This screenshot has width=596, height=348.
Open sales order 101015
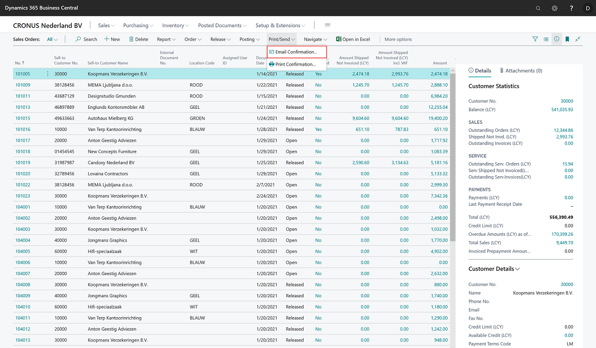pyautogui.click(x=23, y=118)
